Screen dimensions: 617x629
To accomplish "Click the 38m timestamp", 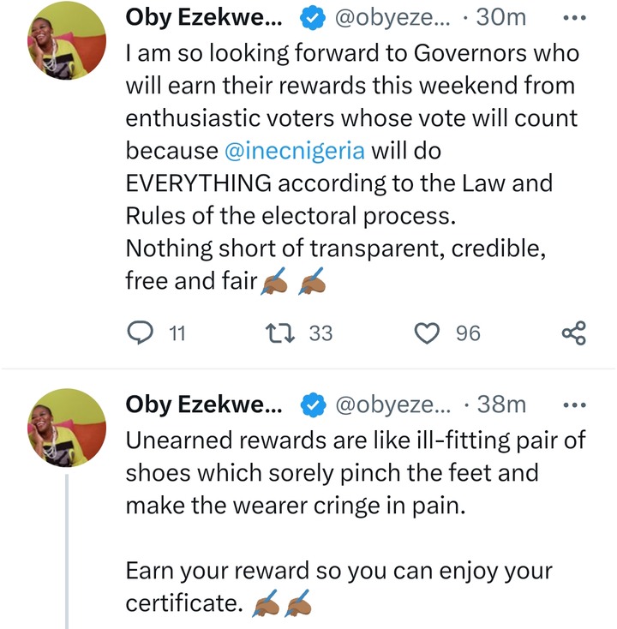I will [x=501, y=404].
